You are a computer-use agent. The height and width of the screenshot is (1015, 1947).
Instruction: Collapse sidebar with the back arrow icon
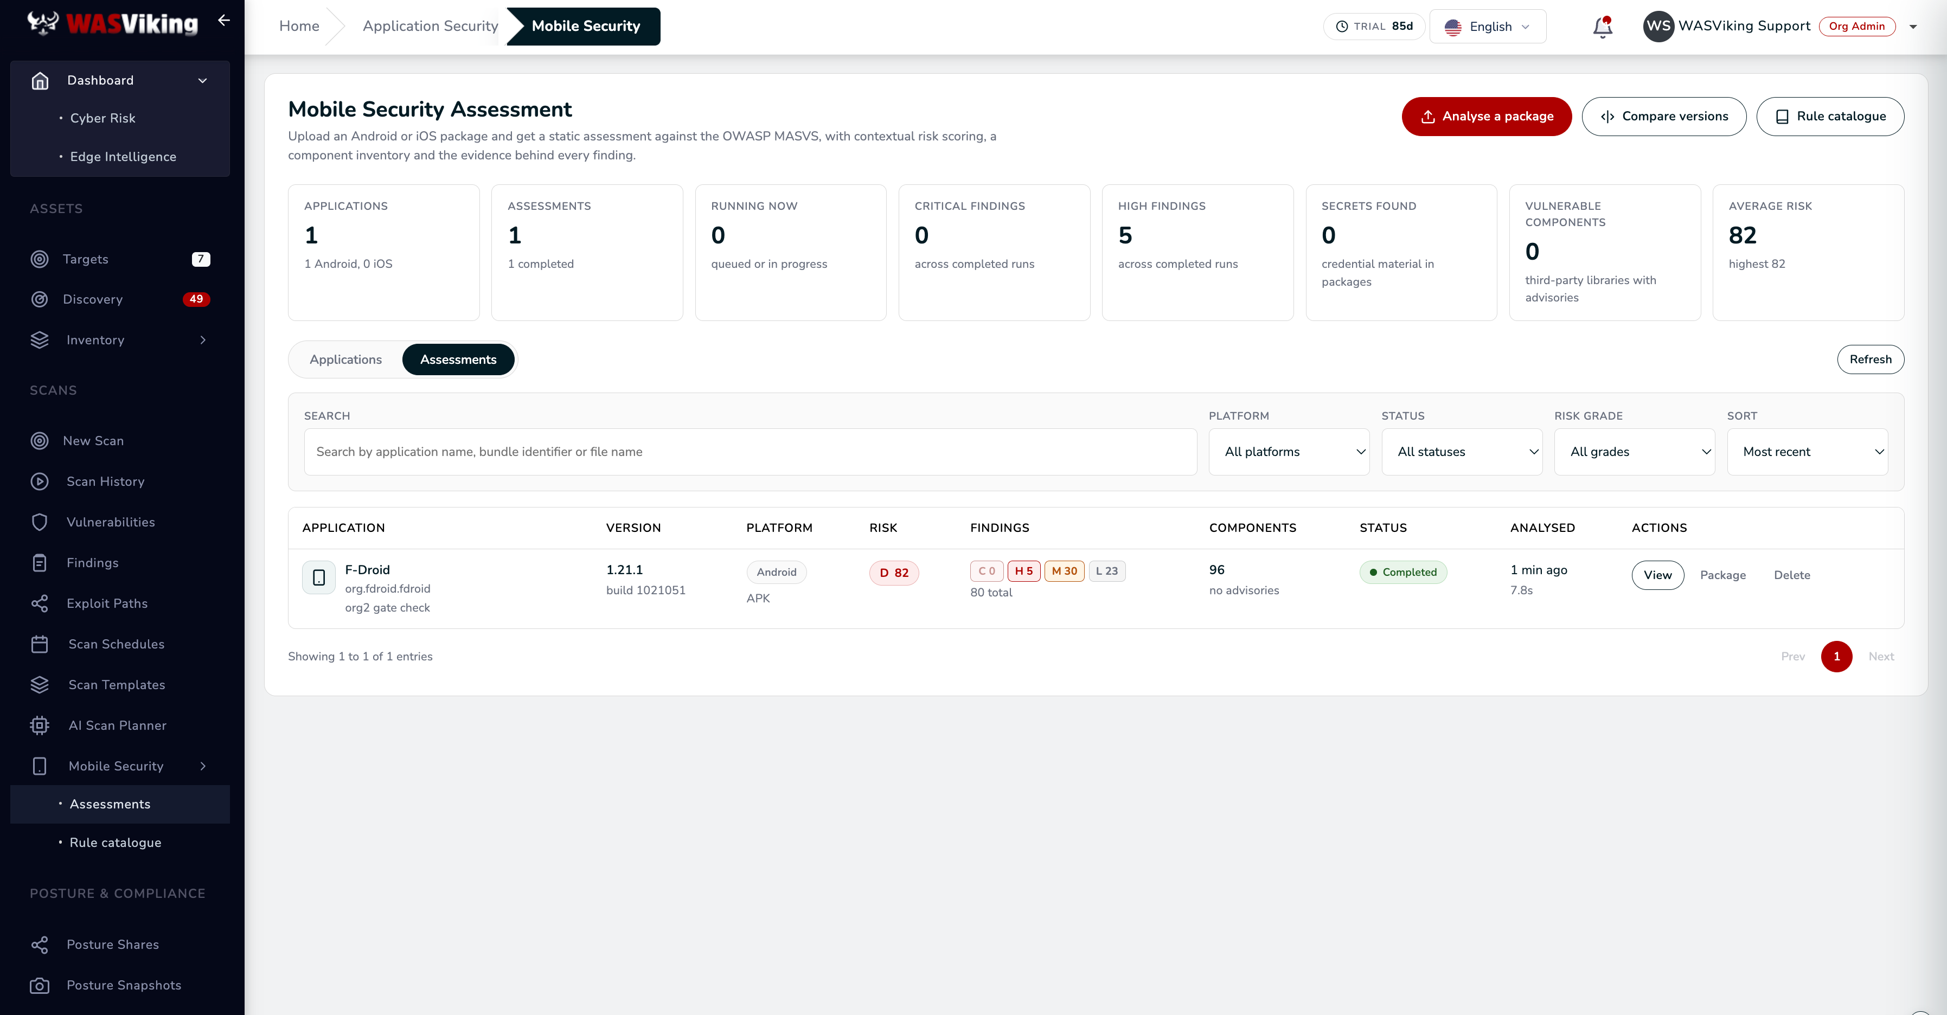point(224,21)
